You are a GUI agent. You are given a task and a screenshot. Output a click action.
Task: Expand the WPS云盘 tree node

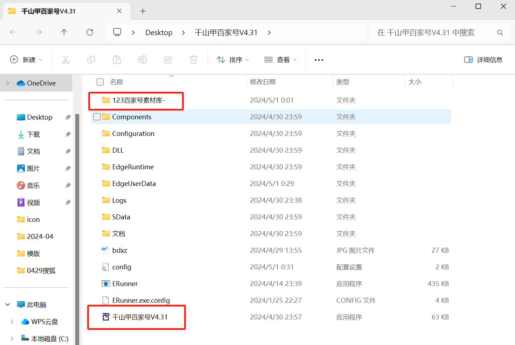12,322
